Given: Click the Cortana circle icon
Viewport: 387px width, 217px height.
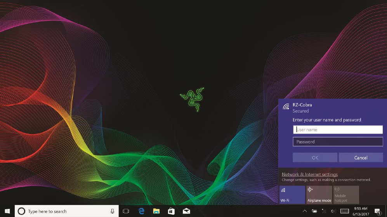Looking at the screenshot, I should coord(21,211).
